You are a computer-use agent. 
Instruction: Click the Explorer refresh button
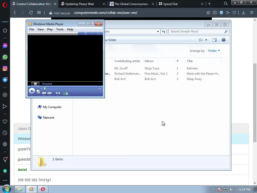[x=164, y=31]
